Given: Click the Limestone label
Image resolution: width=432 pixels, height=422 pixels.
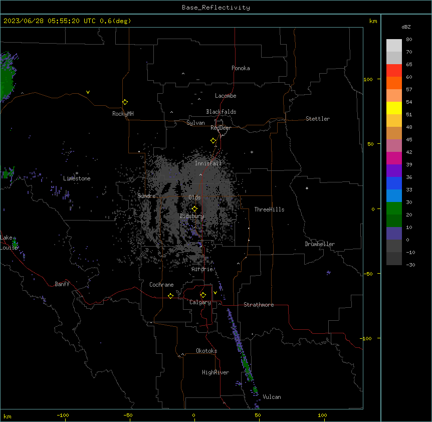Looking at the screenshot, I should click(x=77, y=178).
